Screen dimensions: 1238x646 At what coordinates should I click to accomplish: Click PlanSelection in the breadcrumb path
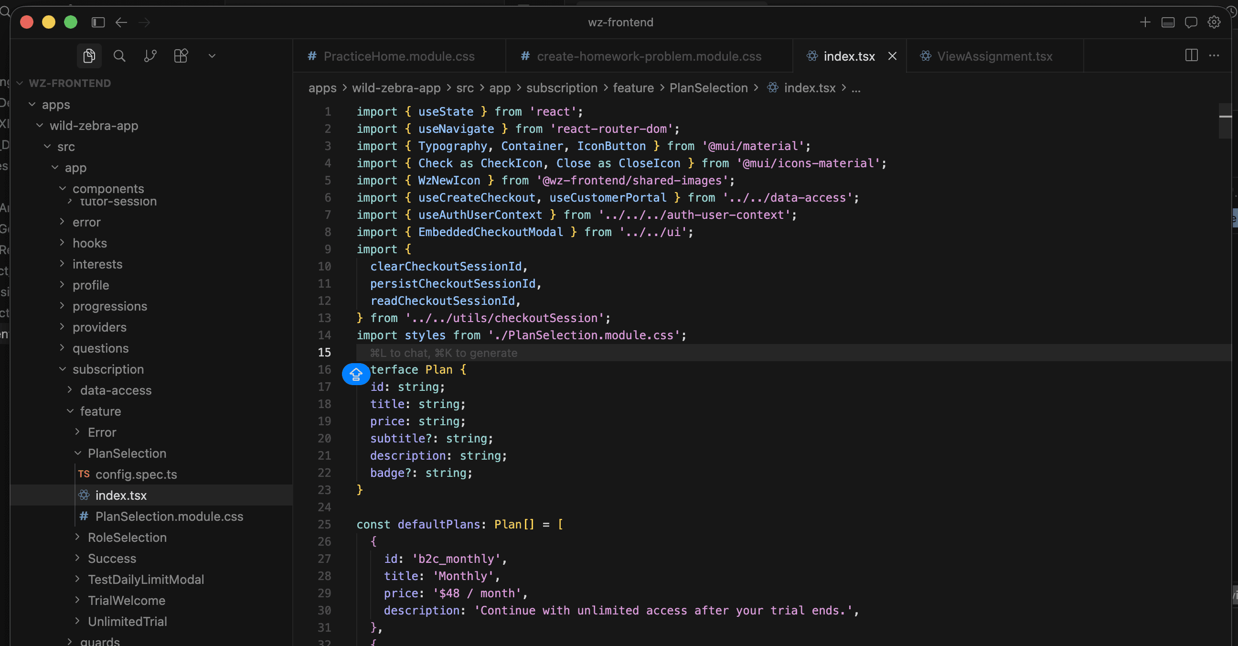[x=708, y=88]
